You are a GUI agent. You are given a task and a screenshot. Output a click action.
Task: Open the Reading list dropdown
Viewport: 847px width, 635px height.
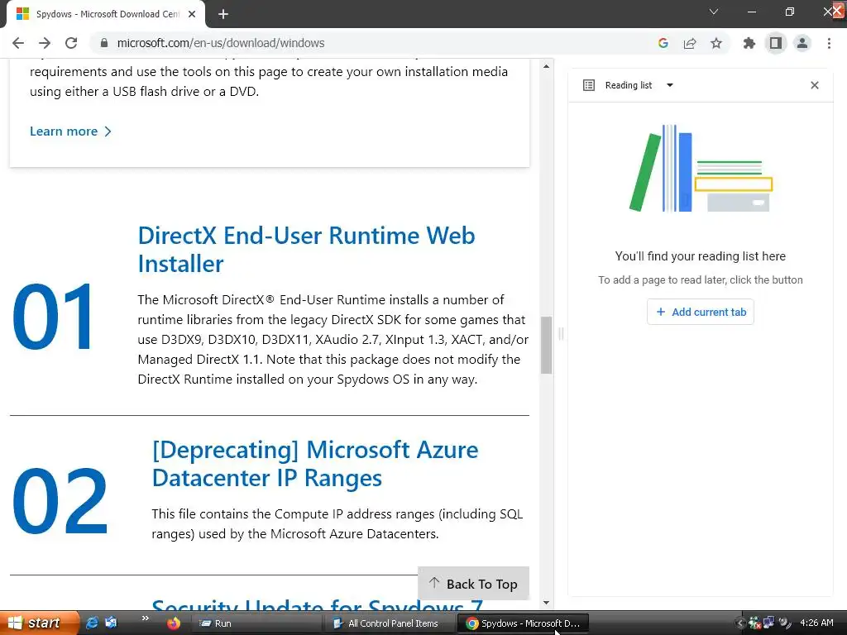[670, 85]
